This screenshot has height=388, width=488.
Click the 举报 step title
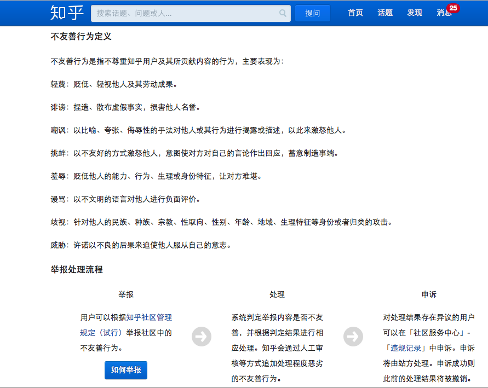126,294
